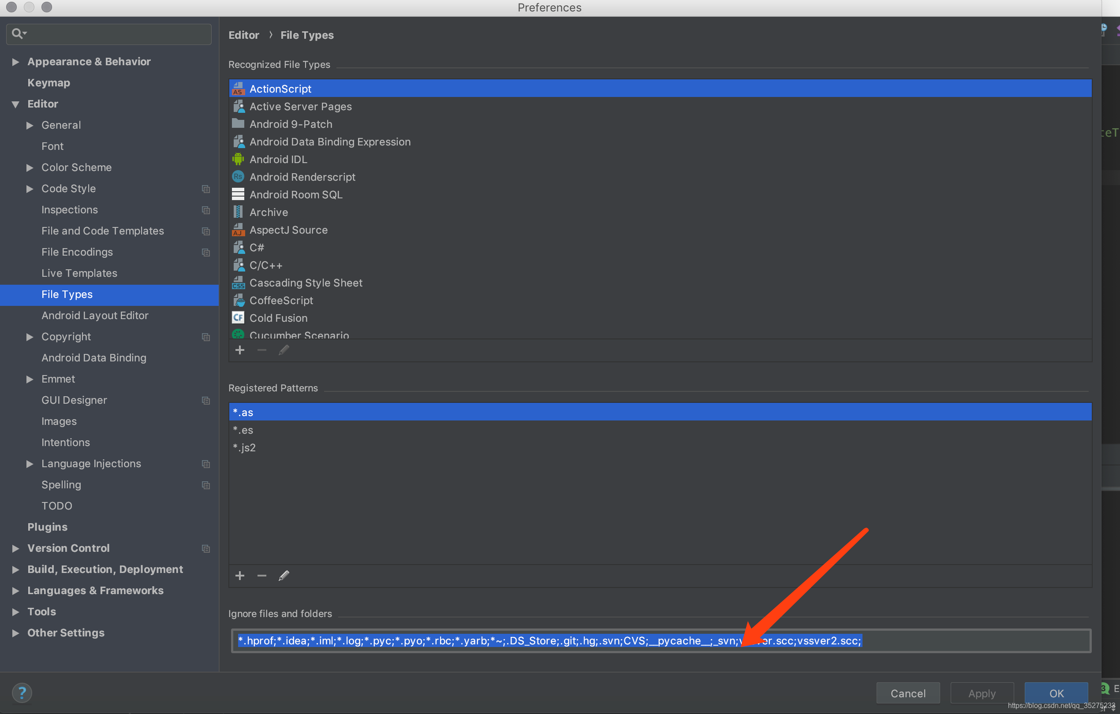The image size is (1120, 714).
Task: Click the Cold Fusion CF icon
Action: [238, 318]
